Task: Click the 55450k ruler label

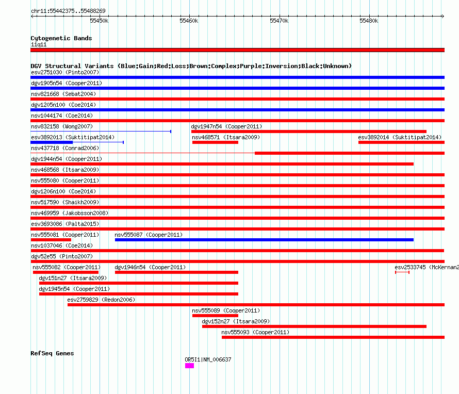Action: click(99, 21)
